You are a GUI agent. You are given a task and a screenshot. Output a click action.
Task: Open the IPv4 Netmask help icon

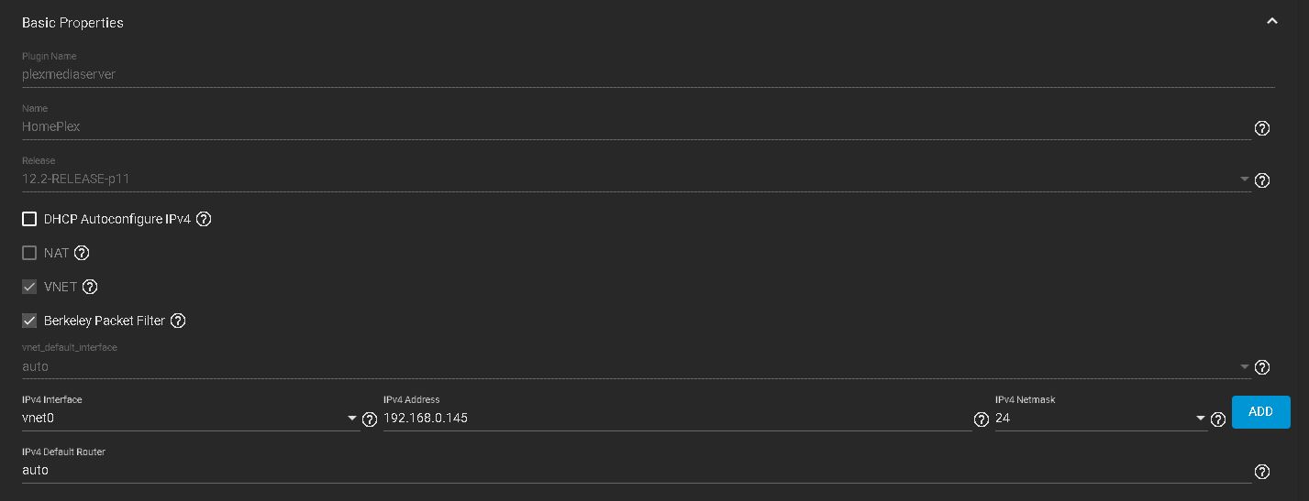pos(1217,419)
